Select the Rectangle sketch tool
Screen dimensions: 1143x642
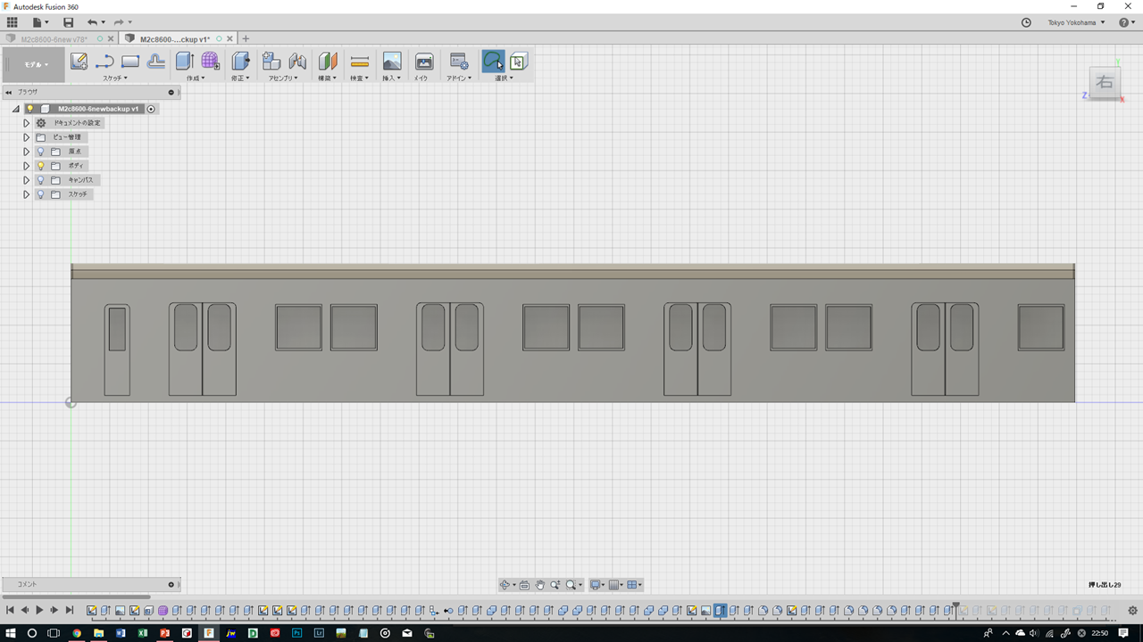(x=130, y=62)
